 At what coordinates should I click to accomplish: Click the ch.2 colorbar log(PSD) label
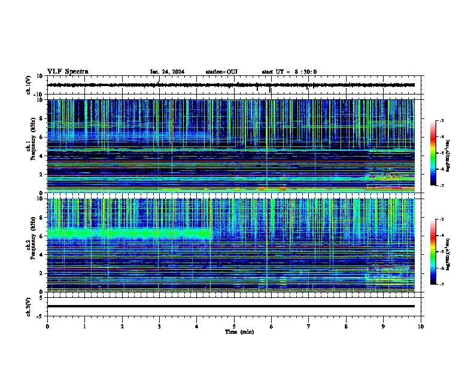[x=448, y=254]
